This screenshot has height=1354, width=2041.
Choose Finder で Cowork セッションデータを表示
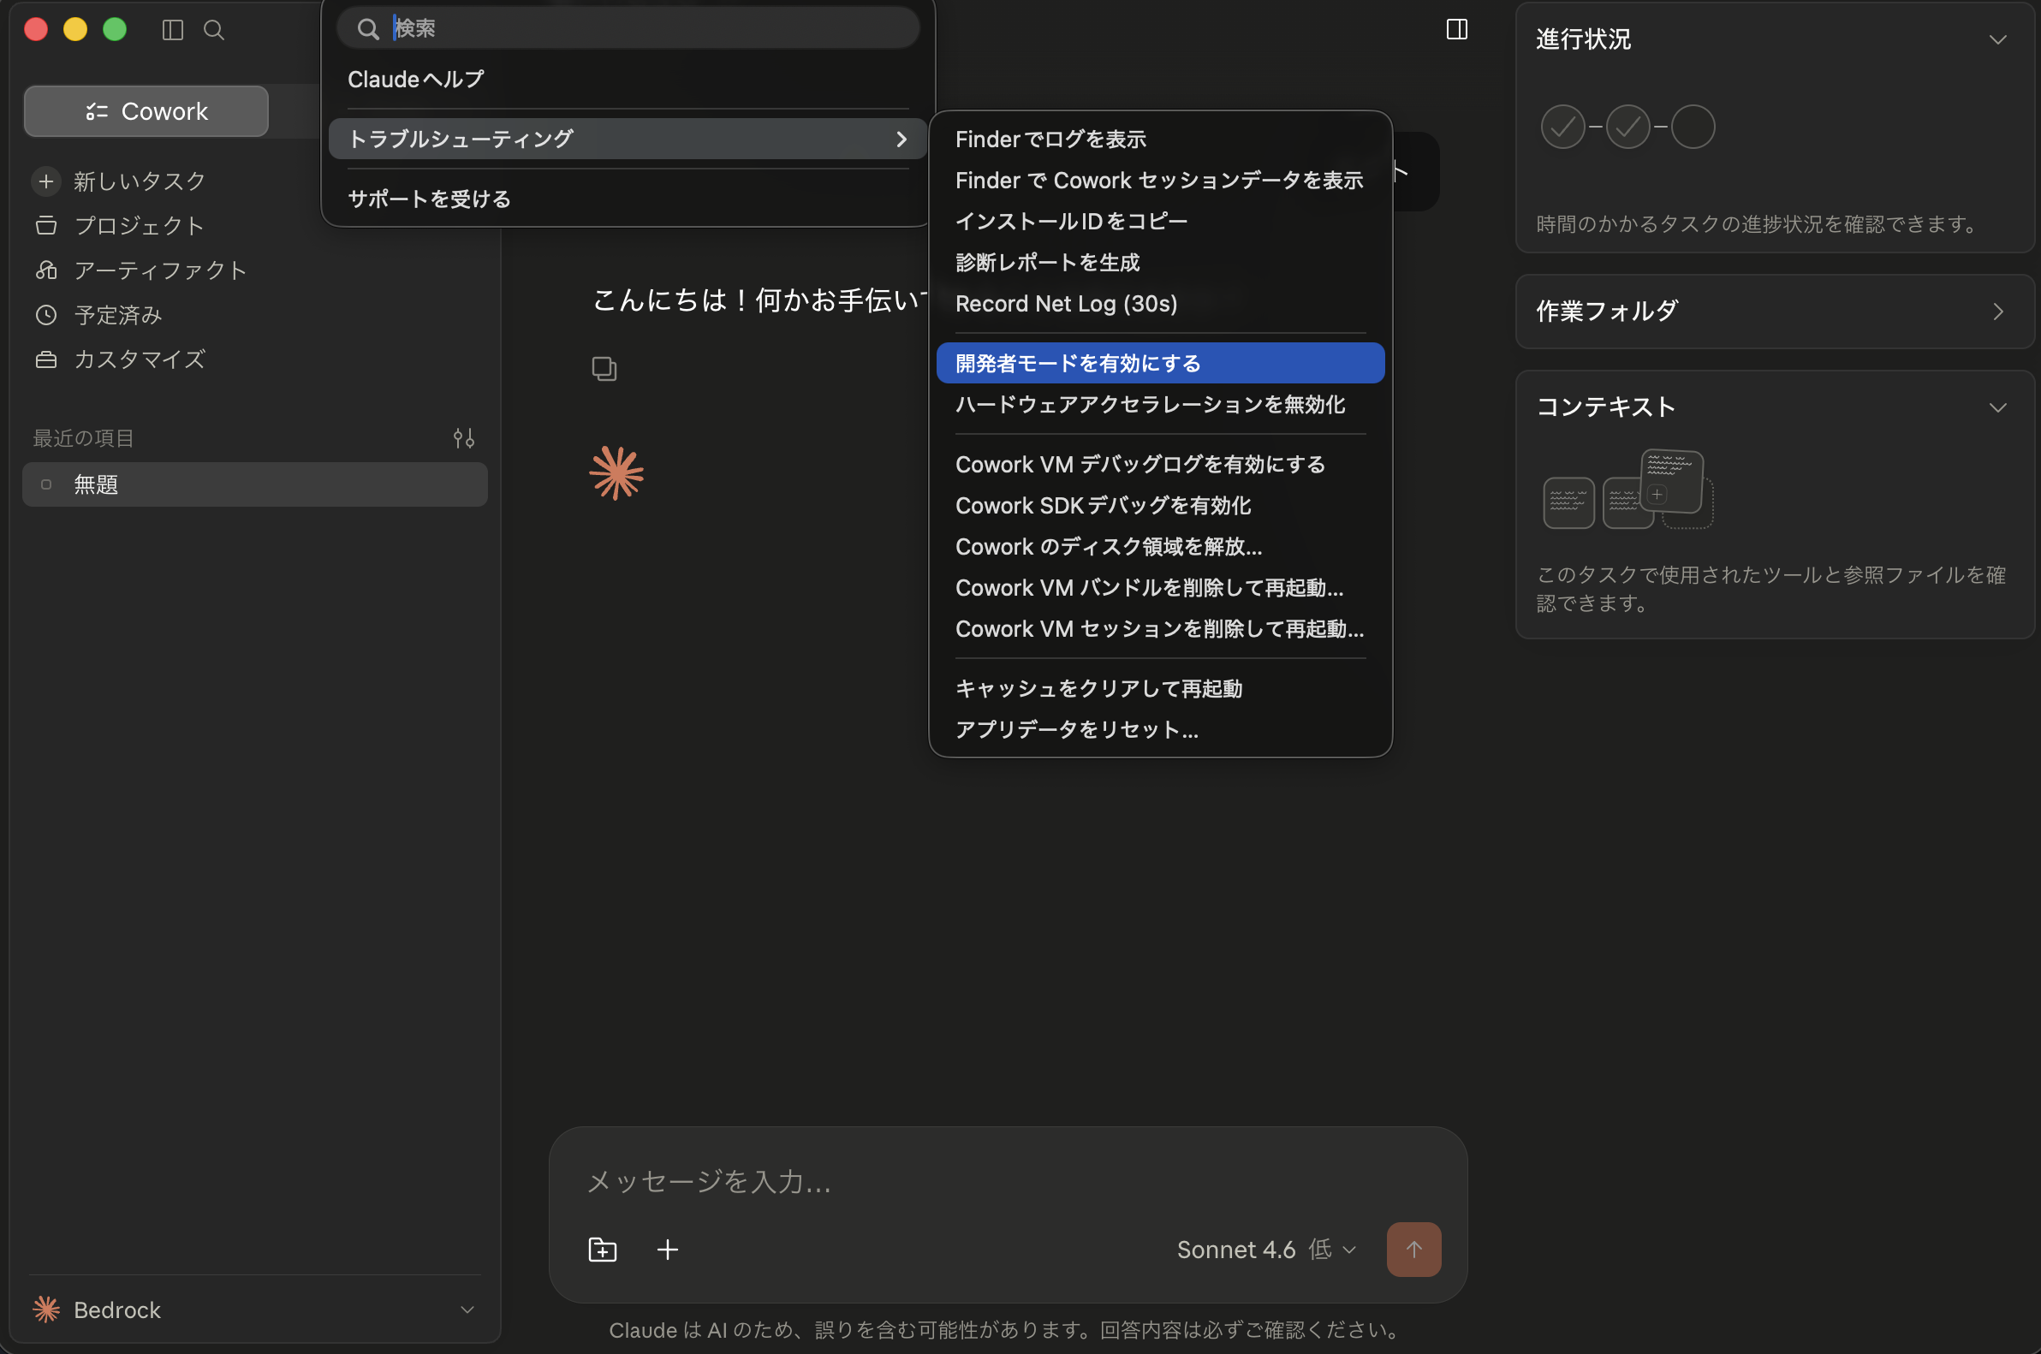(1160, 181)
